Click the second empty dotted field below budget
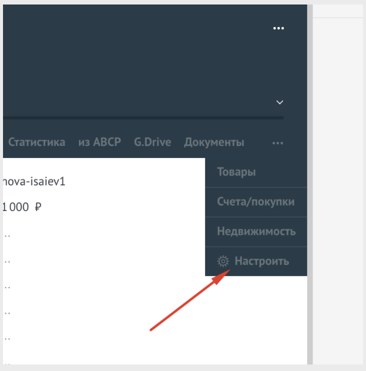This screenshot has width=366, height=371. [7, 261]
